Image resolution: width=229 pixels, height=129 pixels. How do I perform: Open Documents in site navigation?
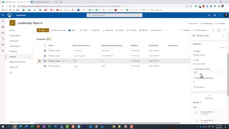coord(14,41)
